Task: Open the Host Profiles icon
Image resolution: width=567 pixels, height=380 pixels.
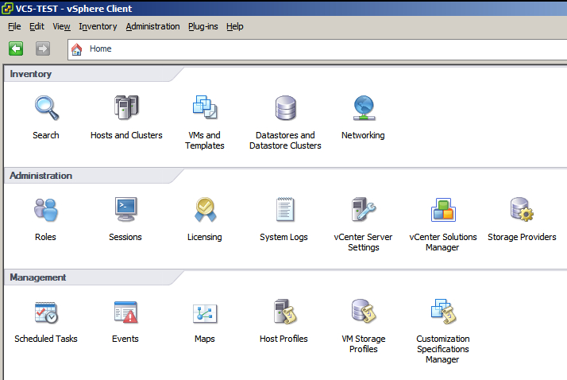Action: pyautogui.click(x=285, y=312)
